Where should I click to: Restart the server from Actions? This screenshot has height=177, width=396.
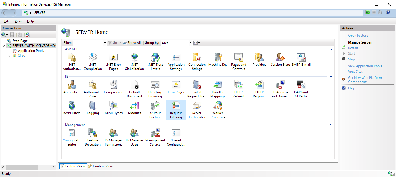(353, 48)
